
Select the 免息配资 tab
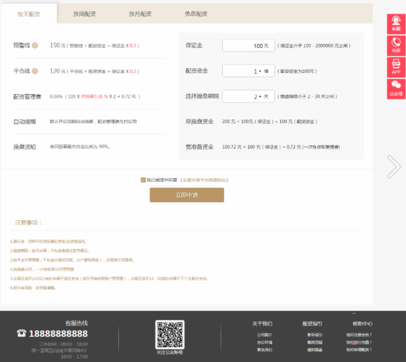pyautogui.click(x=196, y=14)
